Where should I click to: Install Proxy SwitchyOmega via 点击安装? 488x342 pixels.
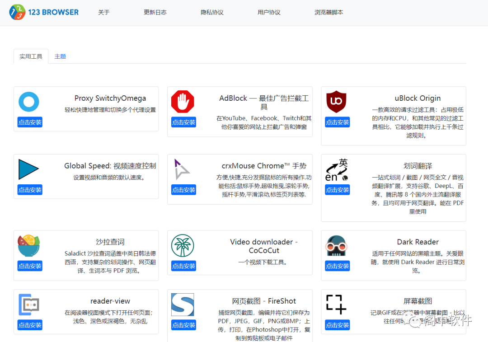30,122
